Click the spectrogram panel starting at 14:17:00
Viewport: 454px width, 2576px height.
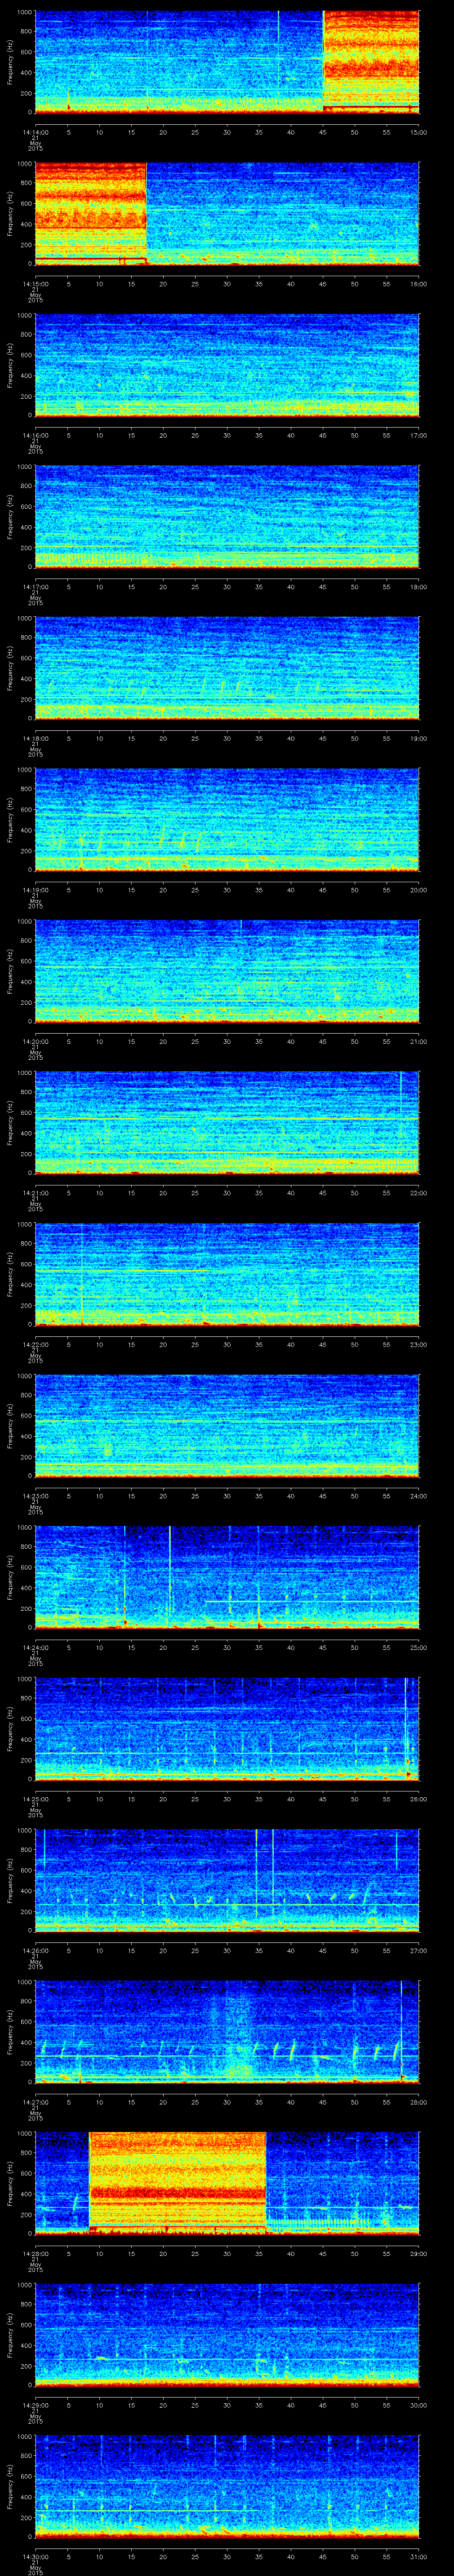227,516
